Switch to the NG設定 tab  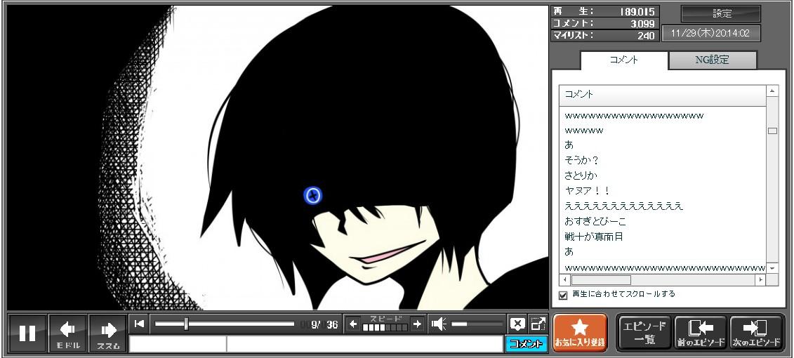click(x=712, y=60)
